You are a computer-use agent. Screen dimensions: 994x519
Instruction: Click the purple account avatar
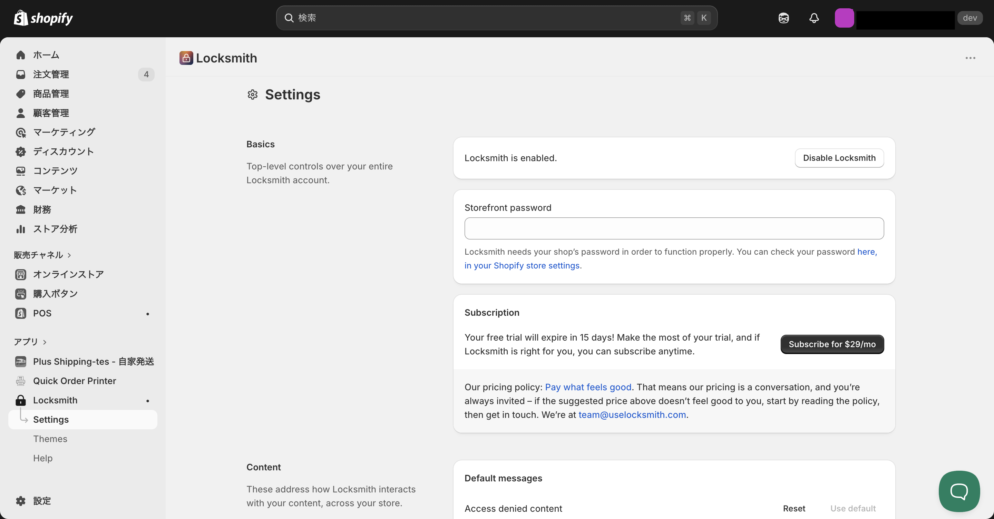click(844, 18)
